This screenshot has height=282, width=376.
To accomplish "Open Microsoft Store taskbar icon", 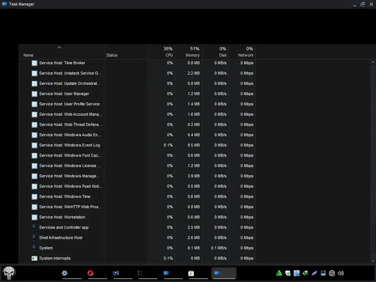I will 191,273.
